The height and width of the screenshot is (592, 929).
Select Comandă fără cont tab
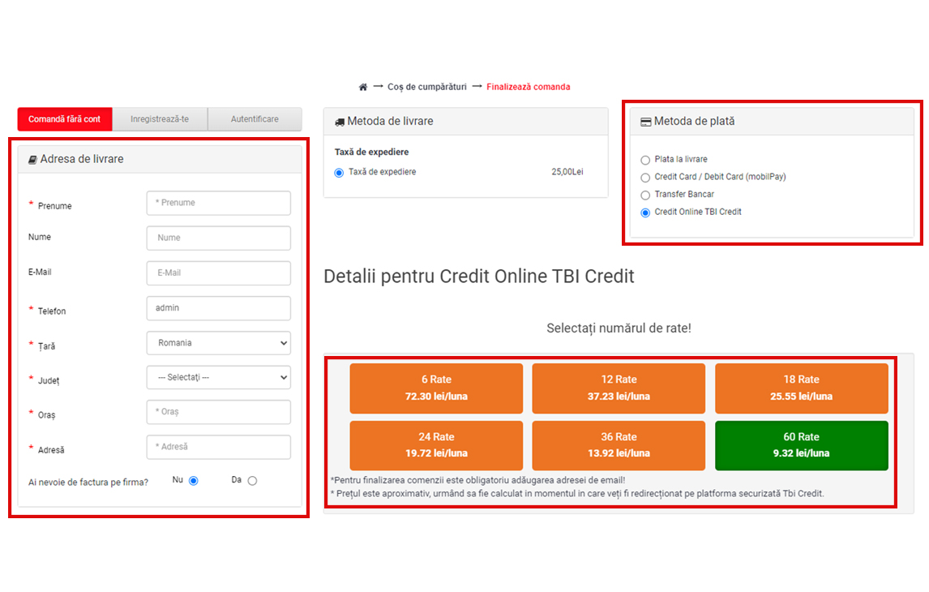click(x=65, y=119)
